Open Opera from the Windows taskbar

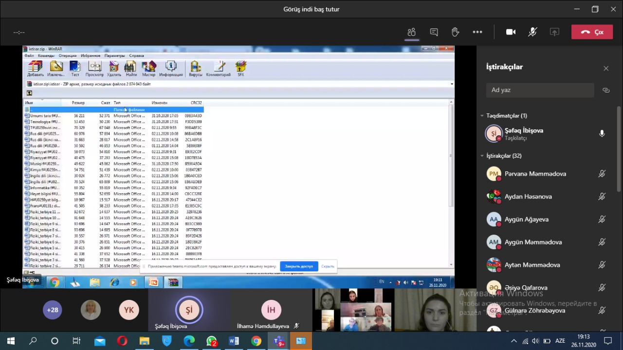pyautogui.click(x=122, y=341)
